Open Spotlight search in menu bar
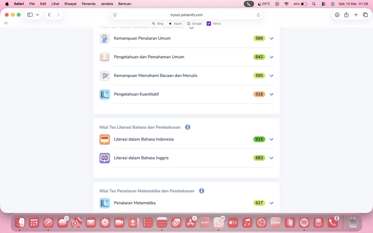The height and width of the screenshot is (233, 373). (314, 4)
